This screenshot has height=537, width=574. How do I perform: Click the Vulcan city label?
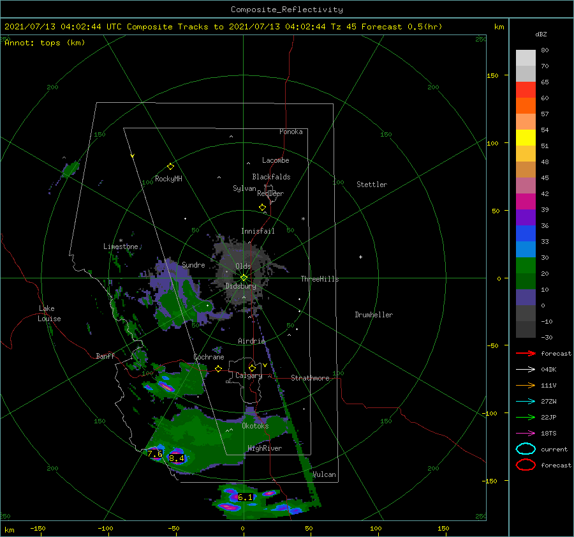tap(325, 474)
